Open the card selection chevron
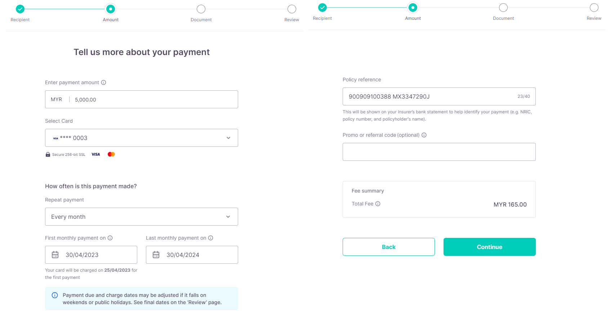This screenshot has width=610, height=312. [x=228, y=138]
